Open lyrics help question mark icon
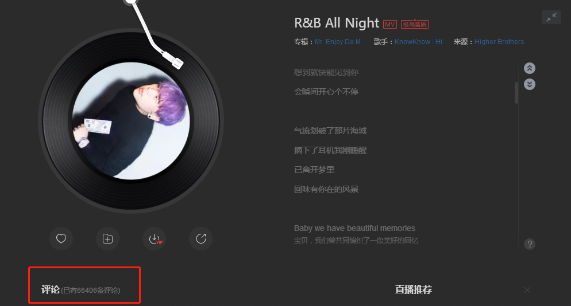Screen dimensions: 571x306 pyautogui.click(x=530, y=244)
